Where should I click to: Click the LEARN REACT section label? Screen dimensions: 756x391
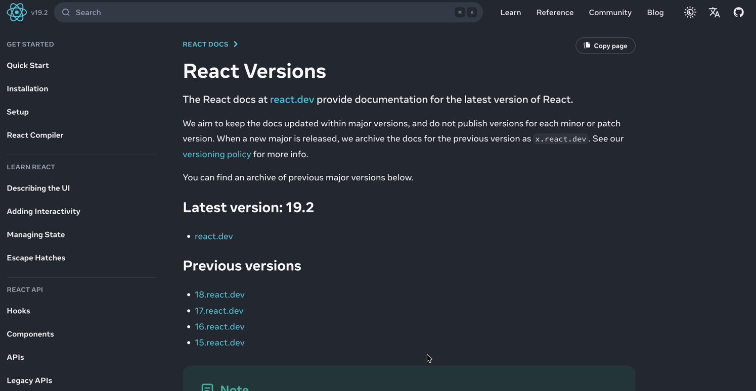click(x=31, y=167)
